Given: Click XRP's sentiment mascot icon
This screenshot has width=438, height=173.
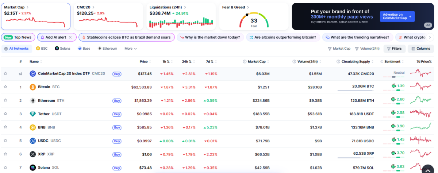Looking at the screenshot, I should 393,153.
